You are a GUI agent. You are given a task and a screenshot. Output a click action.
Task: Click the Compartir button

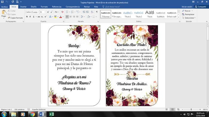click(201, 7)
